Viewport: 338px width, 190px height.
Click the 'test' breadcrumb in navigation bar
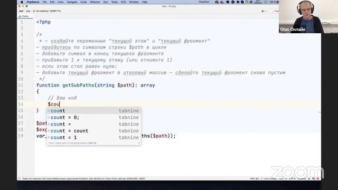[21, 11]
